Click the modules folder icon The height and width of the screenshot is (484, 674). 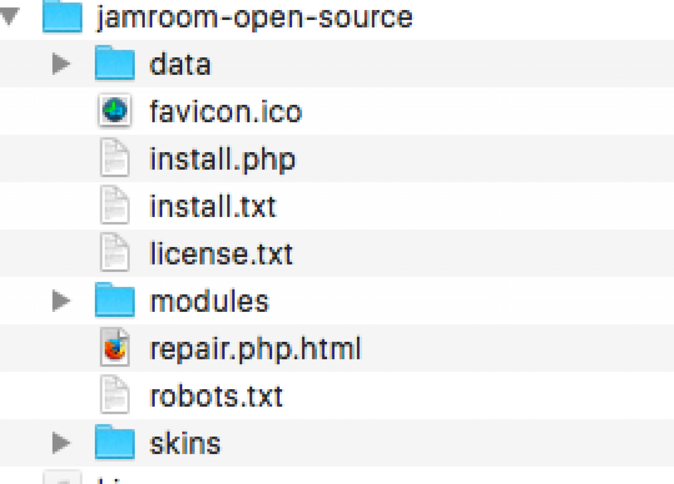point(115,301)
